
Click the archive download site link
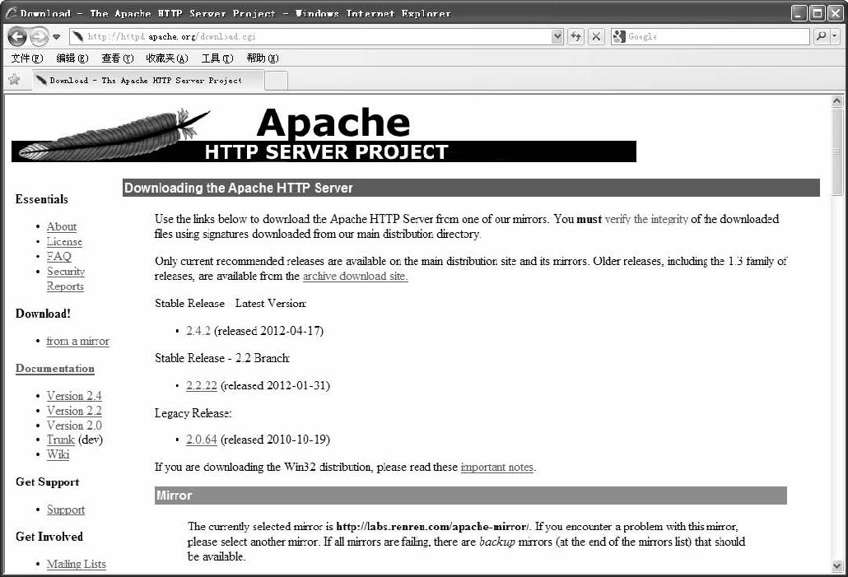point(356,276)
